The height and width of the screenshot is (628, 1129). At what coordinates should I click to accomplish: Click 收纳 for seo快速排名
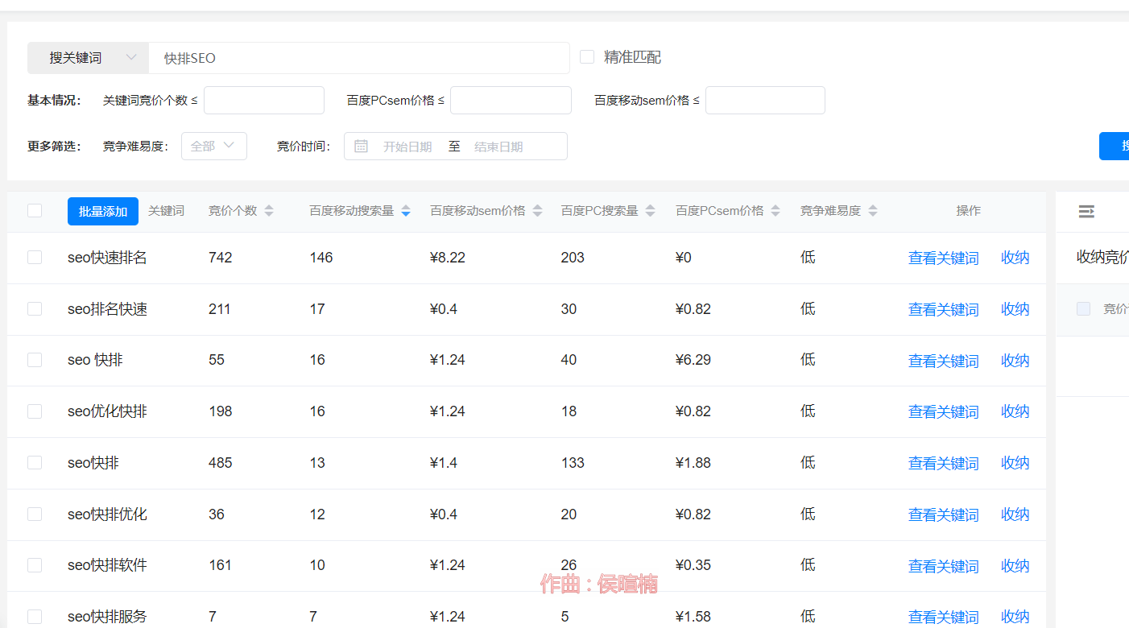pos(1015,258)
